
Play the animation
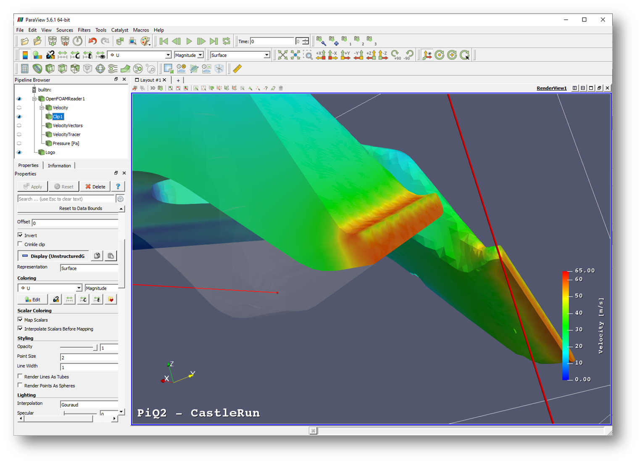[189, 41]
